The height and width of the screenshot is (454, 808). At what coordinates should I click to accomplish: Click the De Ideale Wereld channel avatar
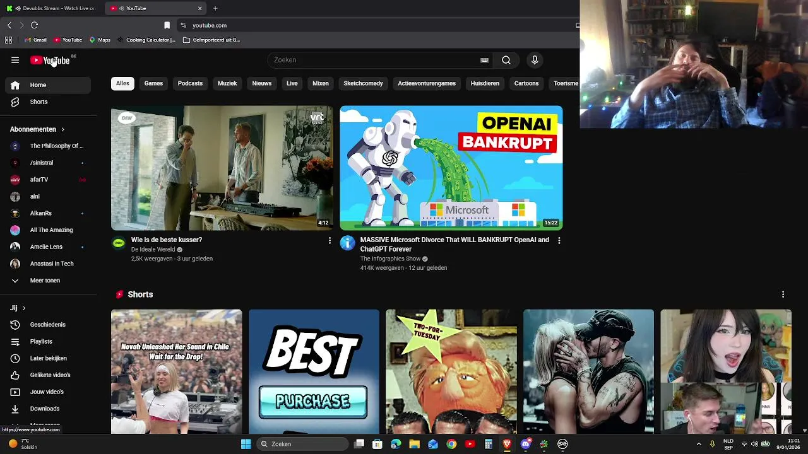tap(119, 243)
